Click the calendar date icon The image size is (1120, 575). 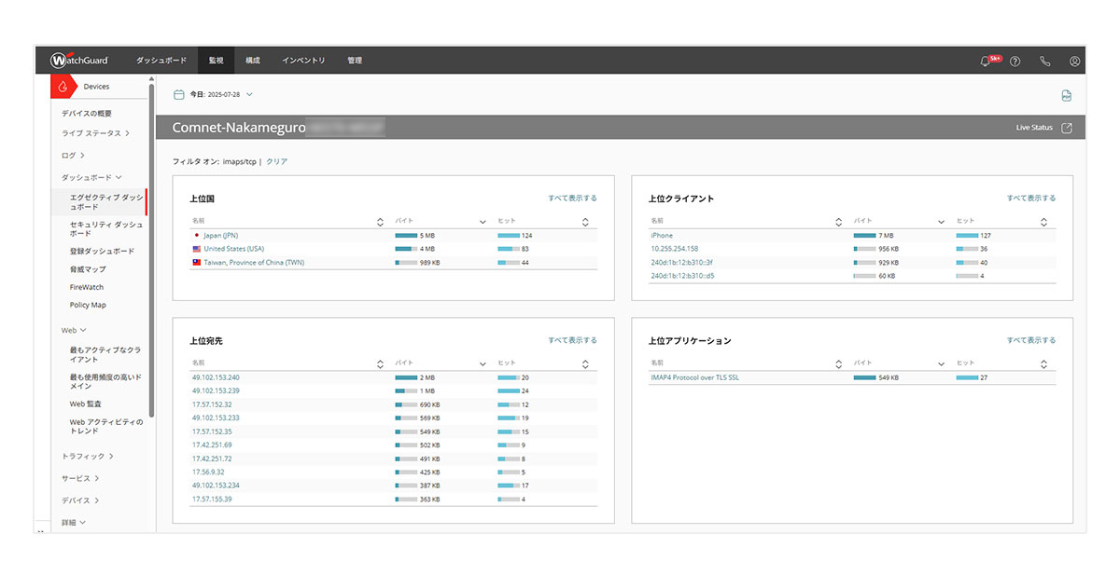point(178,94)
